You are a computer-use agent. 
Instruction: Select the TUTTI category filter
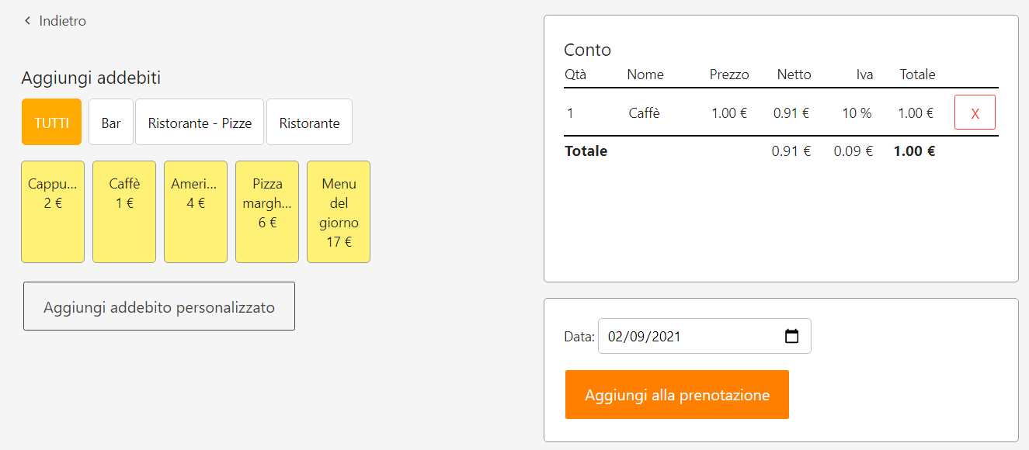click(51, 123)
